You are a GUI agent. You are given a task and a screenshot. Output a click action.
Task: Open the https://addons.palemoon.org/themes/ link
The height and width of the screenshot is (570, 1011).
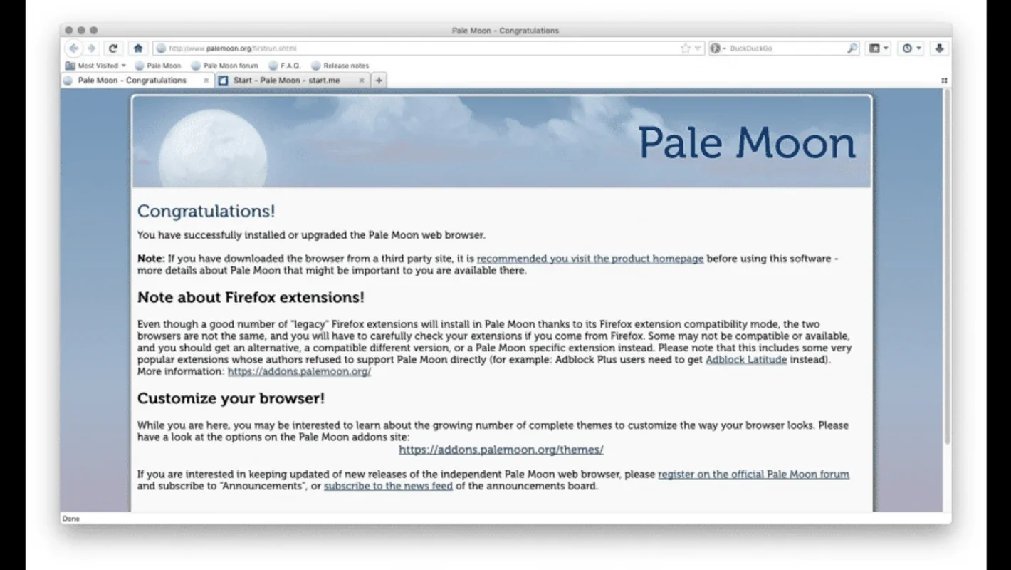click(501, 450)
